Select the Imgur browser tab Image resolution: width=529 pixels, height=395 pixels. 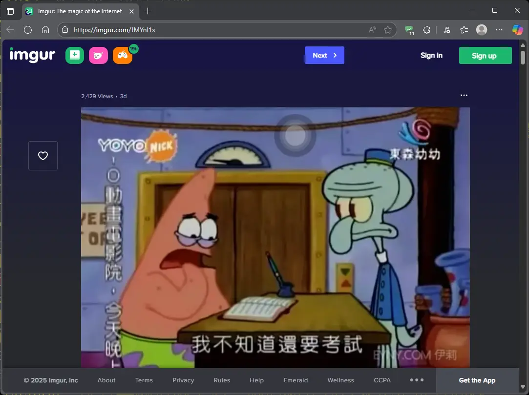[80, 11]
